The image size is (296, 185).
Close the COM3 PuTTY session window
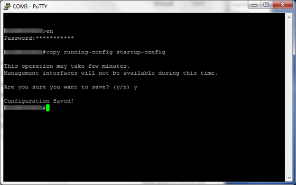282,5
